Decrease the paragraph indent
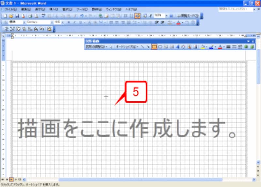 tap(157, 22)
